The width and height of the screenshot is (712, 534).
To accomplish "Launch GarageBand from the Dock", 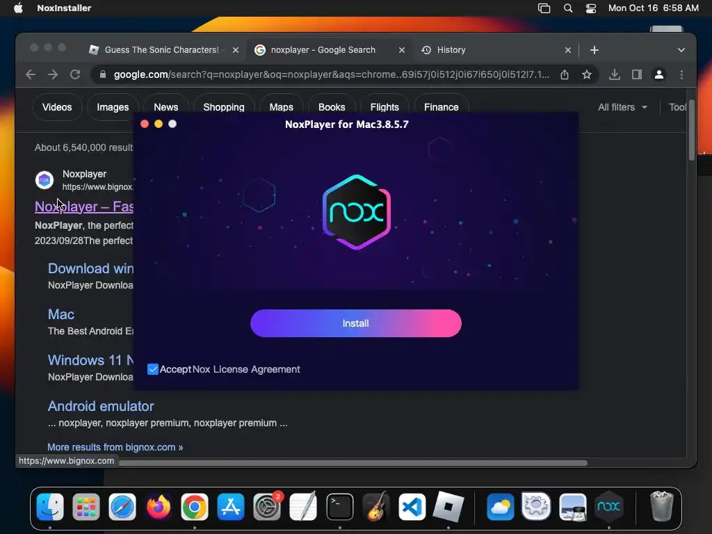I will [376, 506].
